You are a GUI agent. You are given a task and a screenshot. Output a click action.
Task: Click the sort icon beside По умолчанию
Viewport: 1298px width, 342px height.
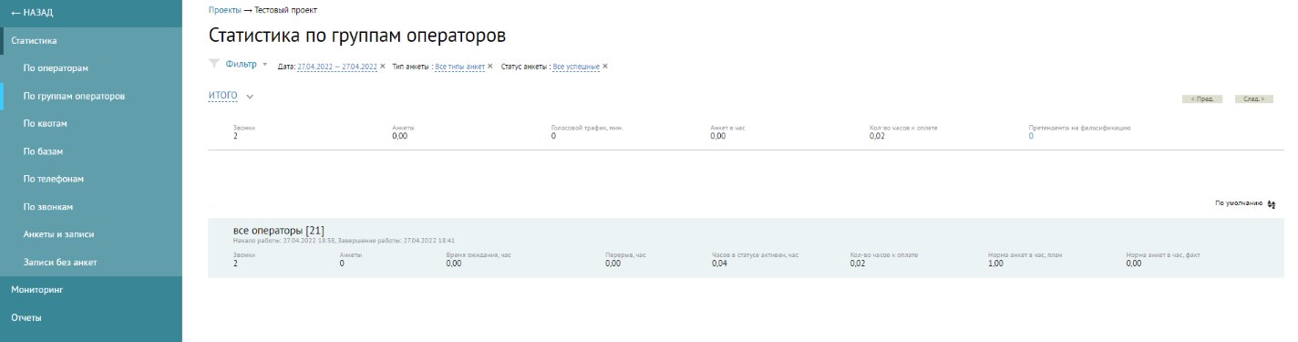pyautogui.click(x=1272, y=204)
